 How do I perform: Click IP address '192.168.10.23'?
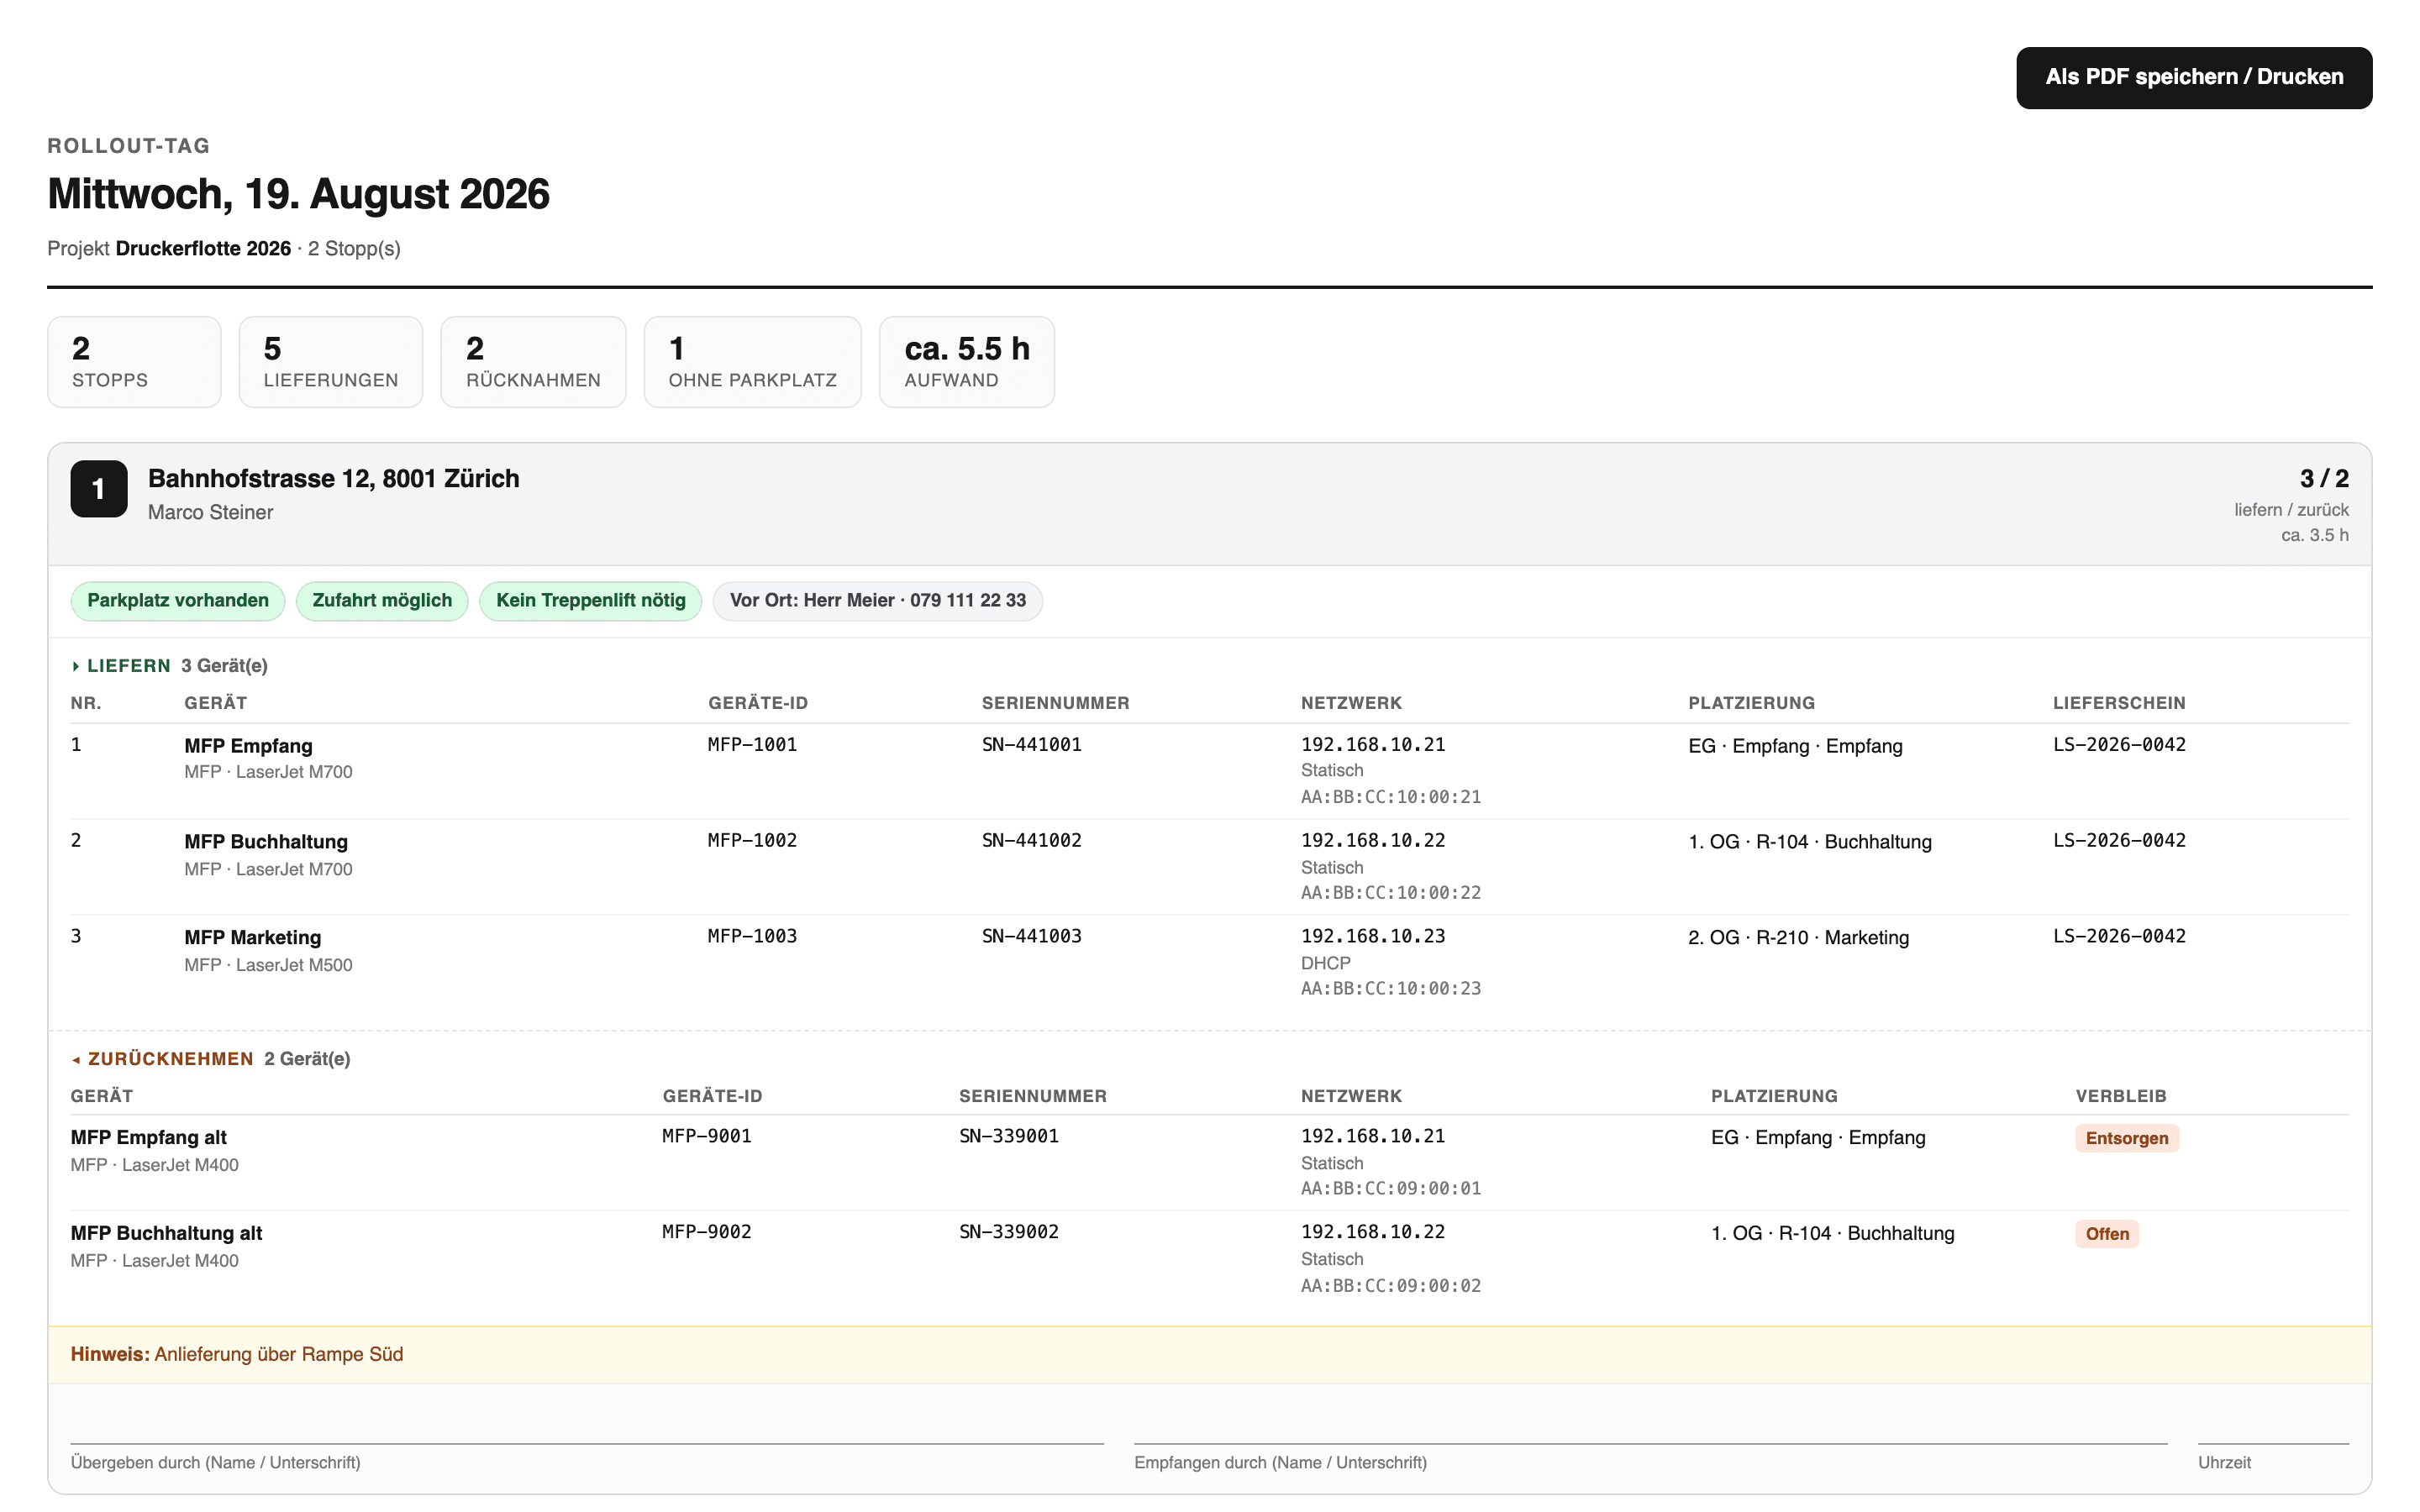click(x=1373, y=937)
